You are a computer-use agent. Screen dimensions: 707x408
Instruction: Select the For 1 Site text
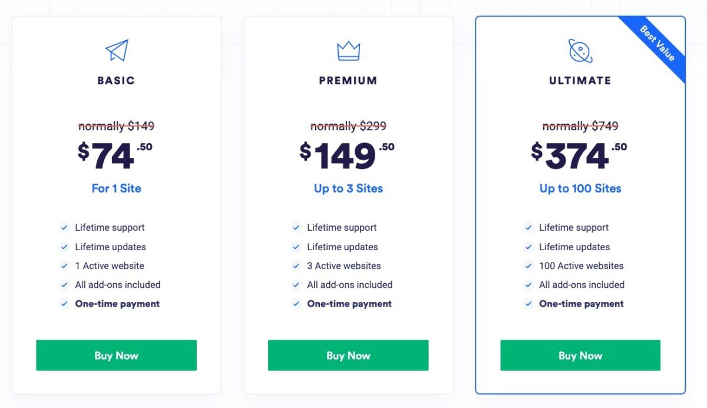coord(117,188)
